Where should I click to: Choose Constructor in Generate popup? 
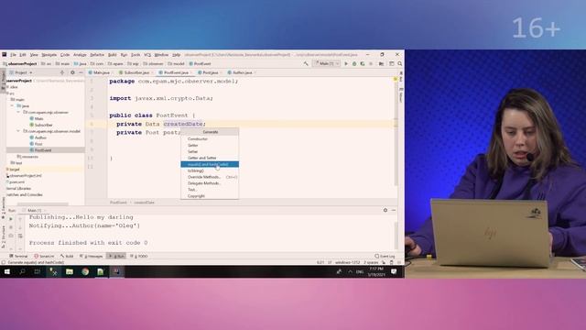(210, 138)
